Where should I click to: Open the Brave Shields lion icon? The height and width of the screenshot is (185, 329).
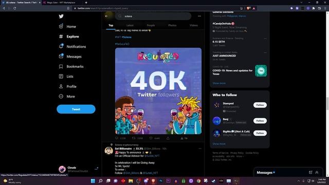click(249, 8)
